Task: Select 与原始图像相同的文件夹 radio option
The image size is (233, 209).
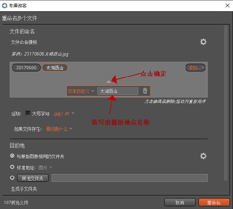Action: pyautogui.click(x=12, y=156)
